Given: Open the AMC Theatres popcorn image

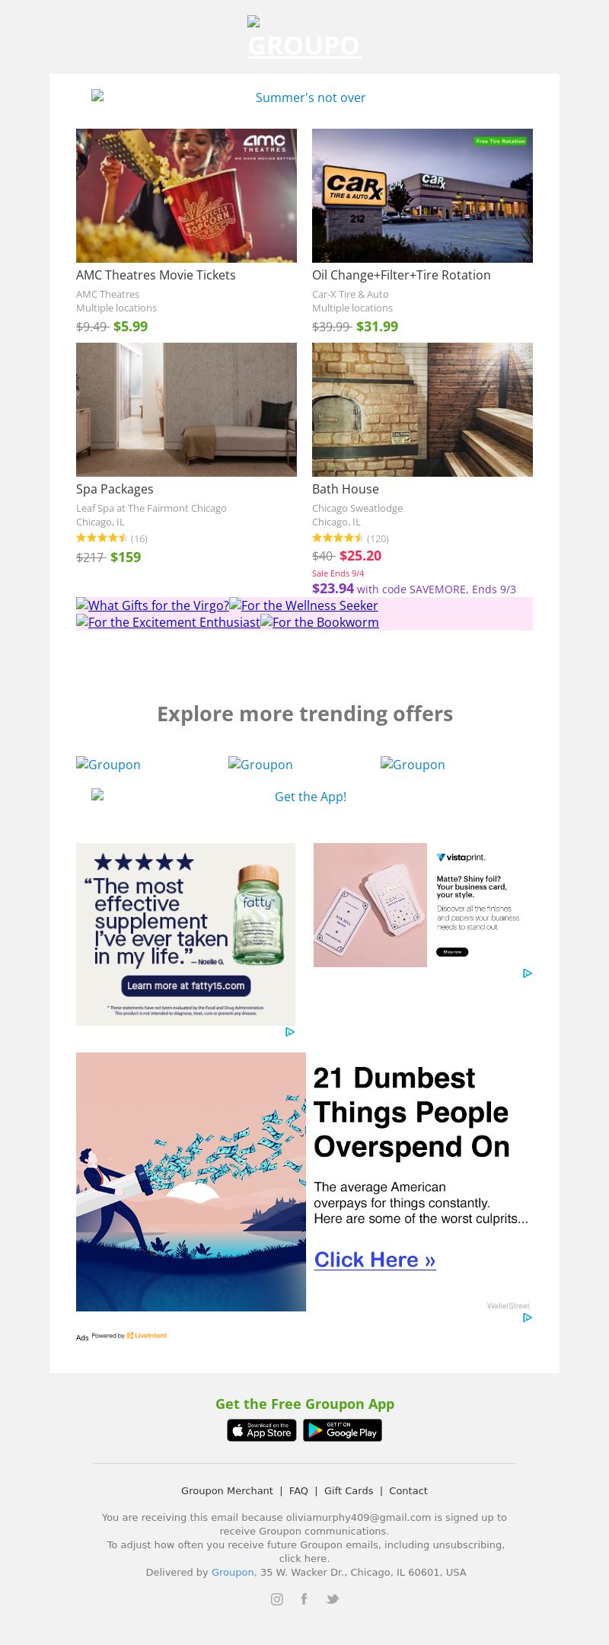Looking at the screenshot, I should click(187, 196).
